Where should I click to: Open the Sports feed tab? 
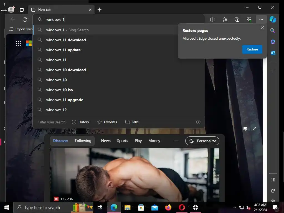122,141
